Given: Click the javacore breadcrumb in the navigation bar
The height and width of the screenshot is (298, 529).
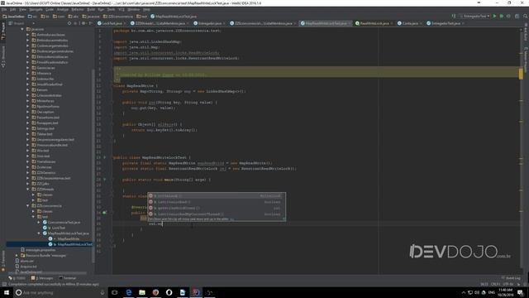Looking at the screenshot, I should (x=91, y=17).
